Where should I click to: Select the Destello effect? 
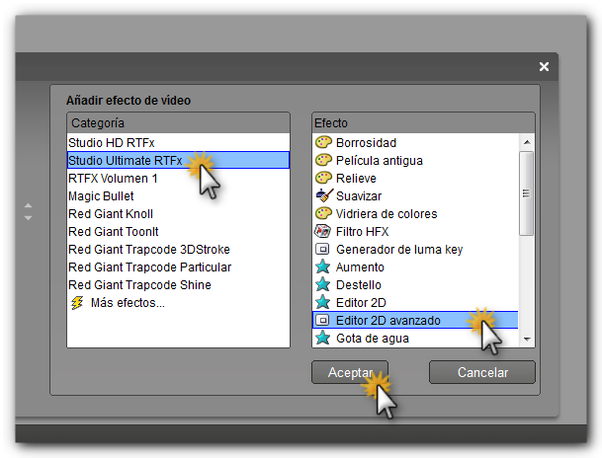(x=415, y=284)
